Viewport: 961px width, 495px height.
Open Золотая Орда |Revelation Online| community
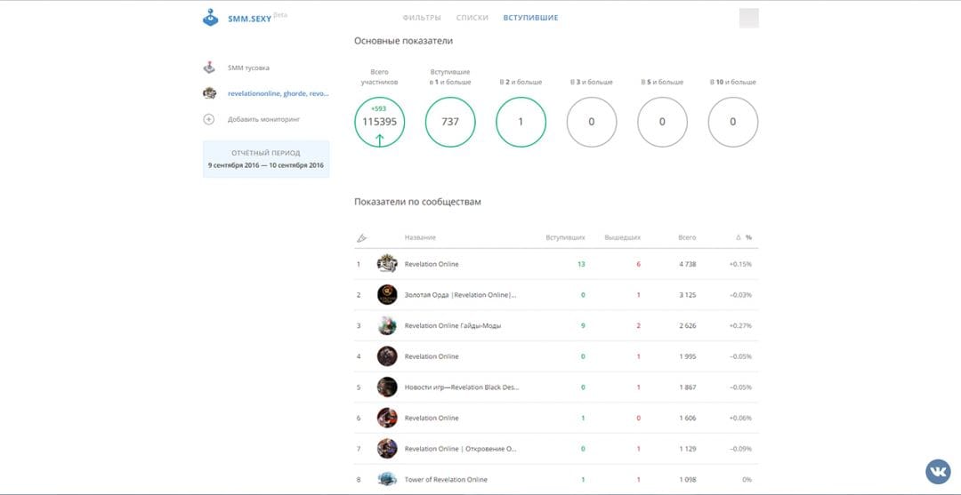click(460, 295)
